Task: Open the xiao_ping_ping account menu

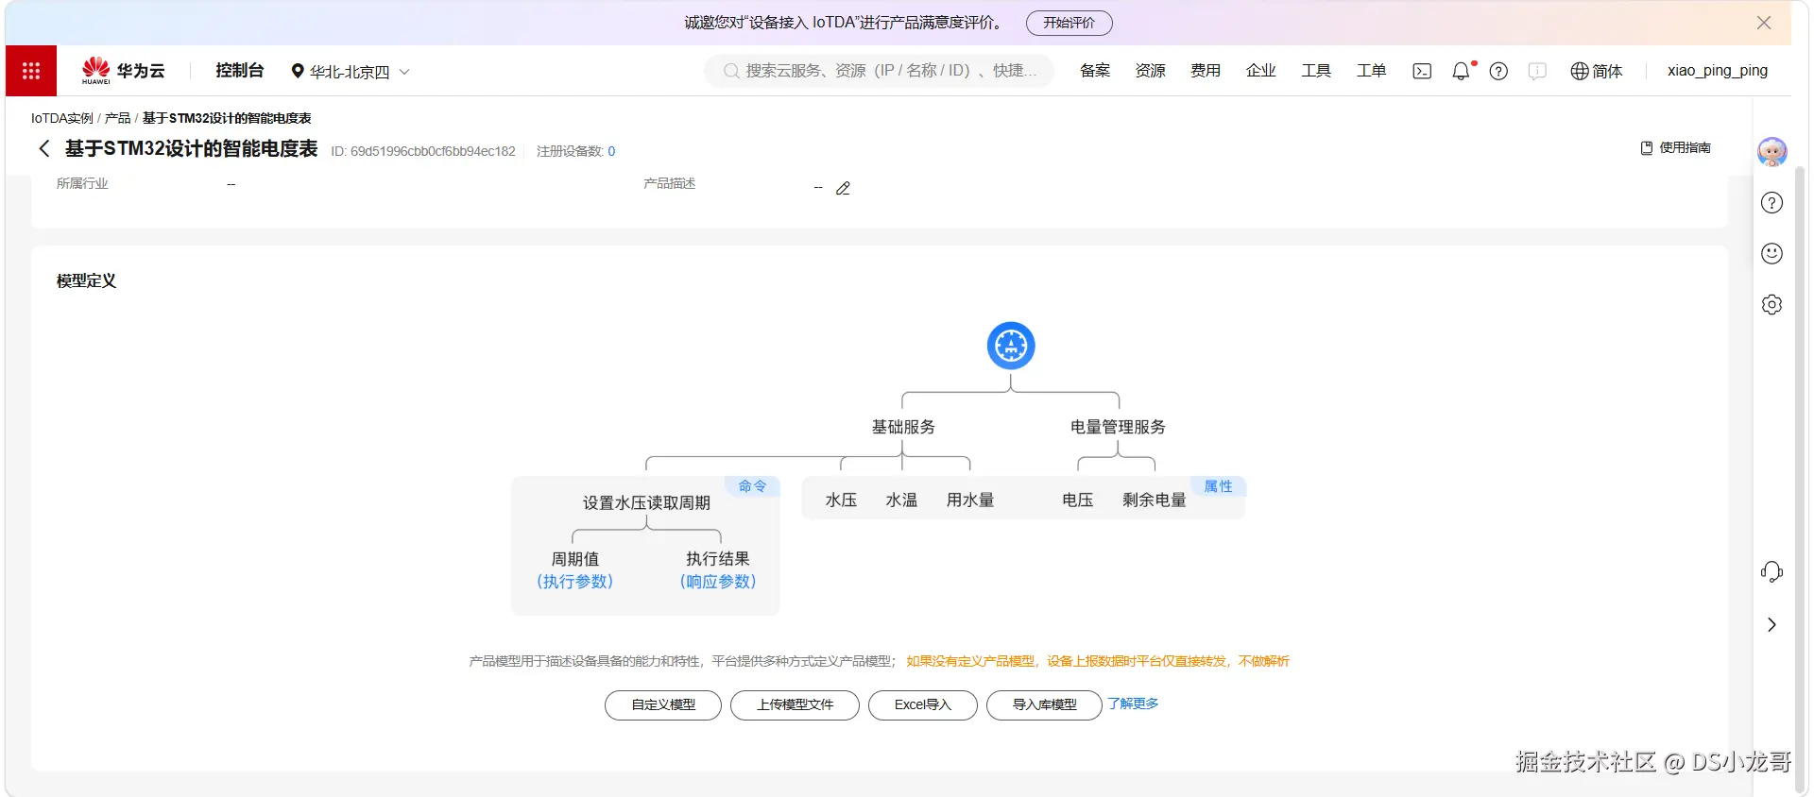Action: click(1717, 71)
